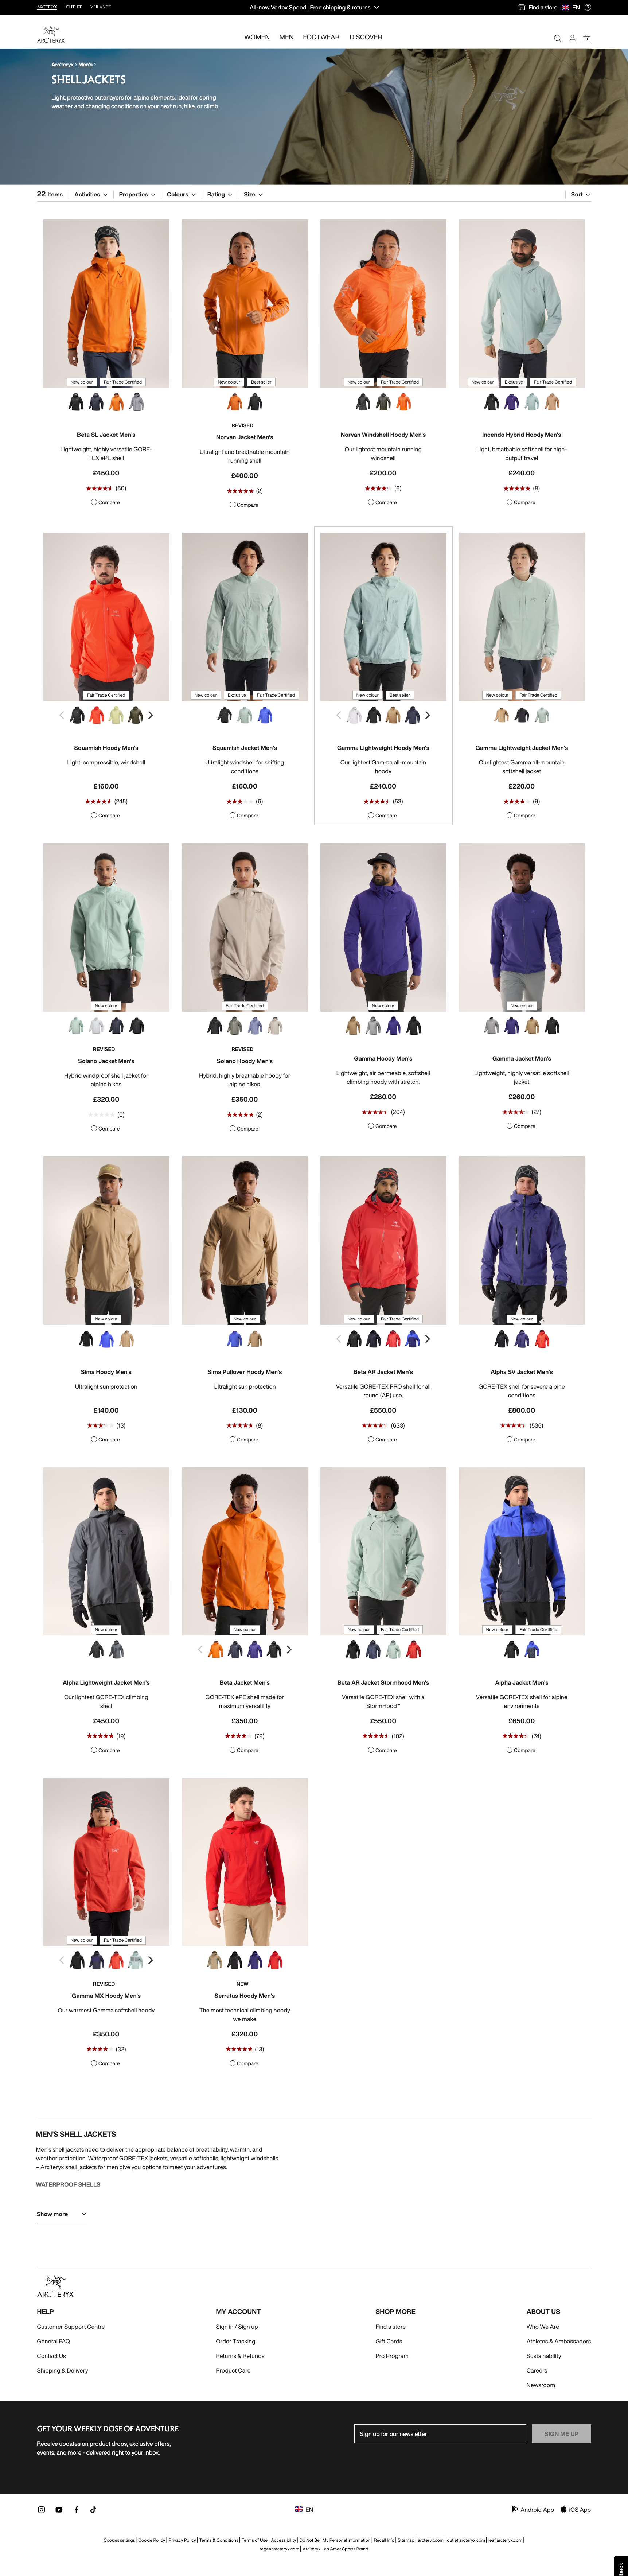Open TikTok social icon in footer

[x=93, y=2509]
